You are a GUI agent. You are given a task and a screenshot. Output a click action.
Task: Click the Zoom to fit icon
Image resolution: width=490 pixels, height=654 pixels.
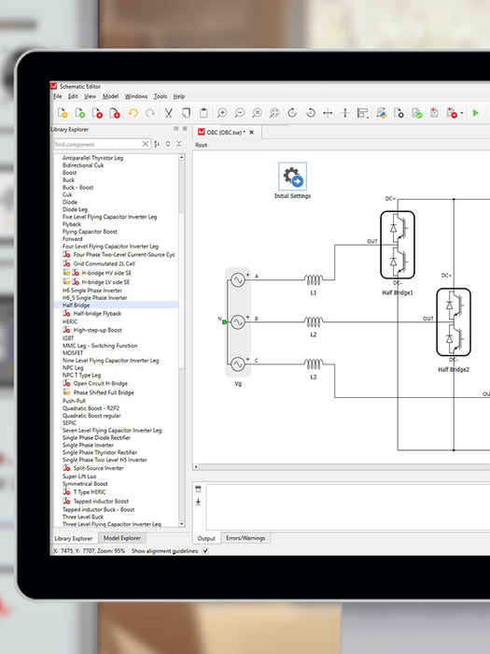tap(274, 113)
